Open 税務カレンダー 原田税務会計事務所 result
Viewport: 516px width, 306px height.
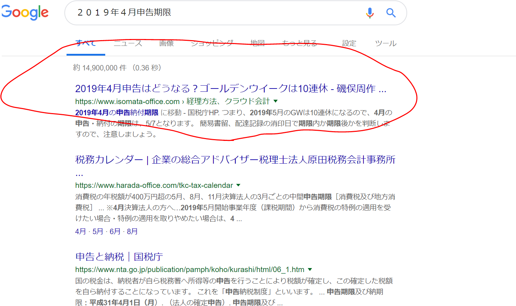click(x=235, y=160)
